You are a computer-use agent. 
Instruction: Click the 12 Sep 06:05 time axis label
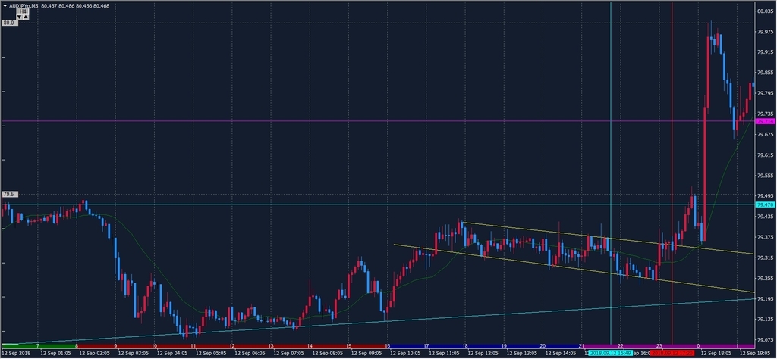click(x=250, y=354)
